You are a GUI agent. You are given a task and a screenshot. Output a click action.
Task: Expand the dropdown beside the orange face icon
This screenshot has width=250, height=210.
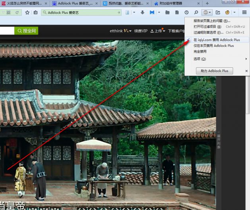(x=234, y=12)
